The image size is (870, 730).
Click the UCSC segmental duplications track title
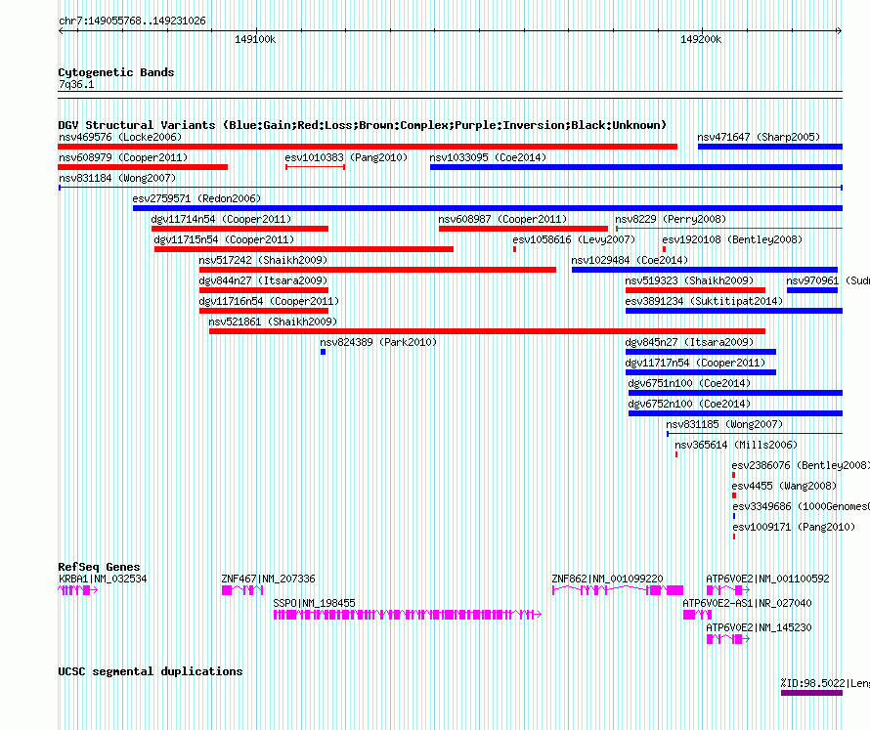[151, 671]
